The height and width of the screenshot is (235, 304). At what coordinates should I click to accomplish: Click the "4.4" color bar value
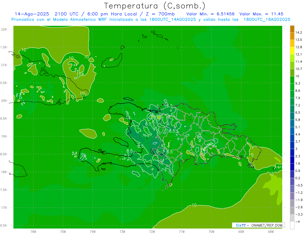[298, 134]
